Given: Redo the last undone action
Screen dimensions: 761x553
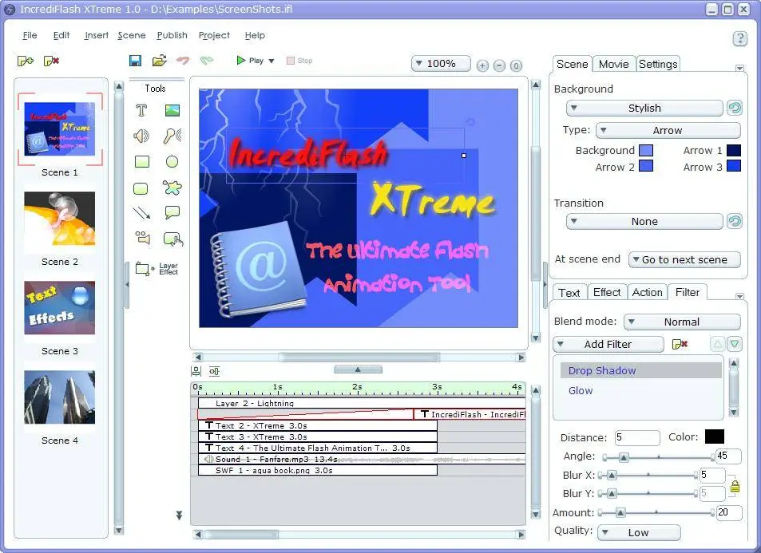Looking at the screenshot, I should 207,60.
